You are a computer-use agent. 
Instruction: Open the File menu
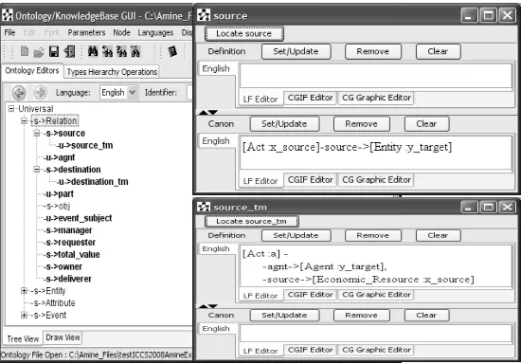tap(9, 32)
